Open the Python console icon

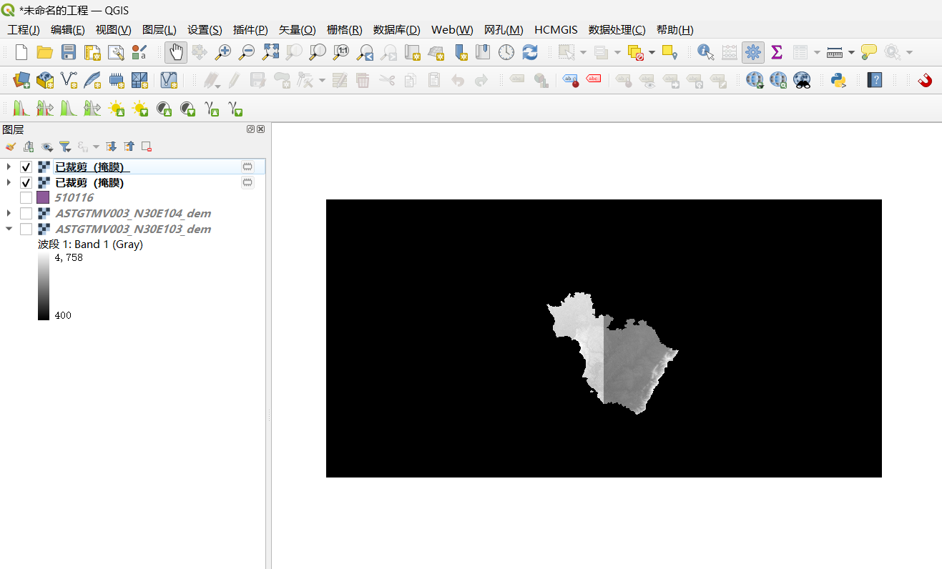(x=839, y=80)
